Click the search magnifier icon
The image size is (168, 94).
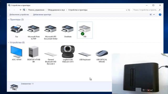tap(160, 10)
